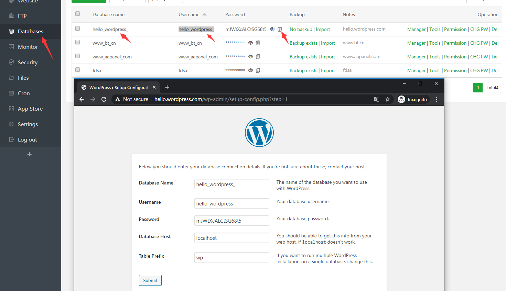Open Google Translate in the address bar
Screen dimensions: 506x291
click(x=376, y=99)
